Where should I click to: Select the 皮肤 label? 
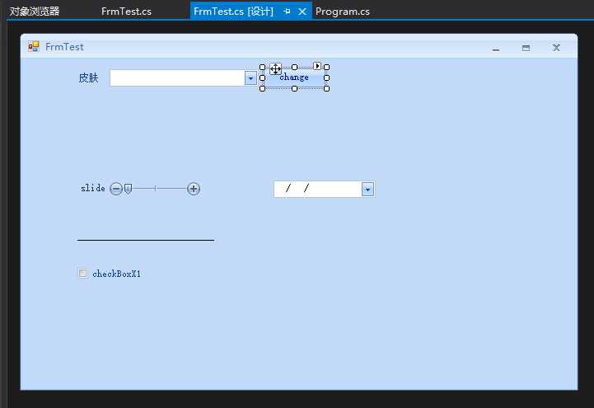(88, 77)
